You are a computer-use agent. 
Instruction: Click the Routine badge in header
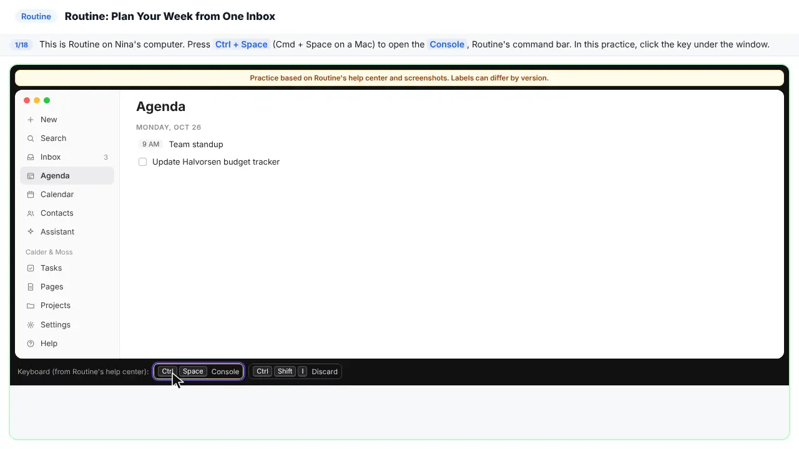pos(36,16)
